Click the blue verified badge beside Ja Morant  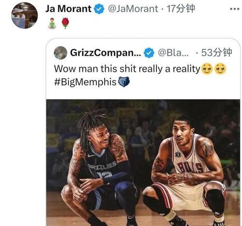point(99,9)
